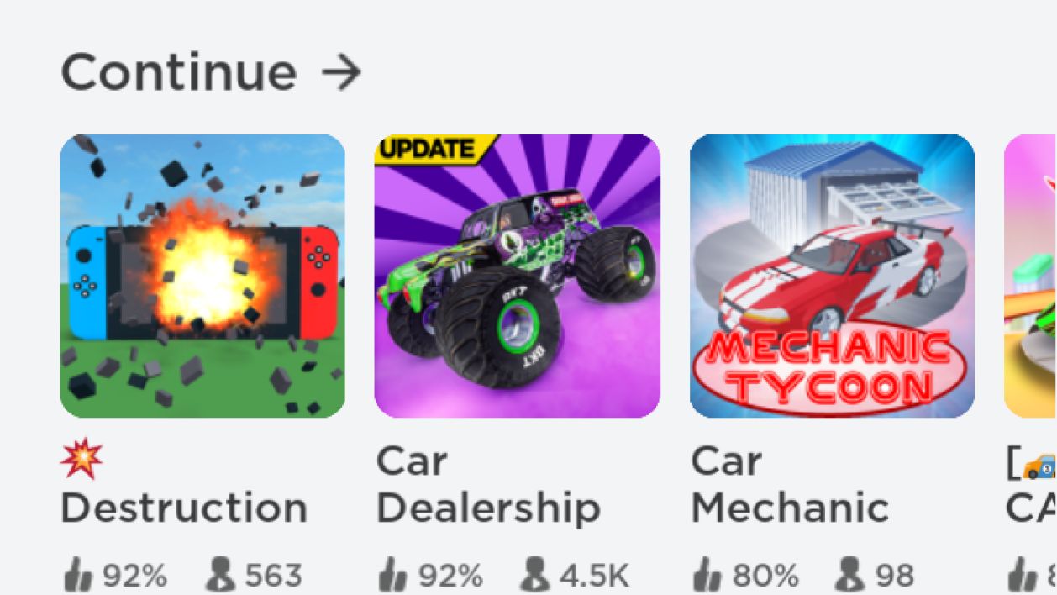Click the player icon beside 4.5K
The height and width of the screenshot is (595, 1057).
[x=535, y=576]
